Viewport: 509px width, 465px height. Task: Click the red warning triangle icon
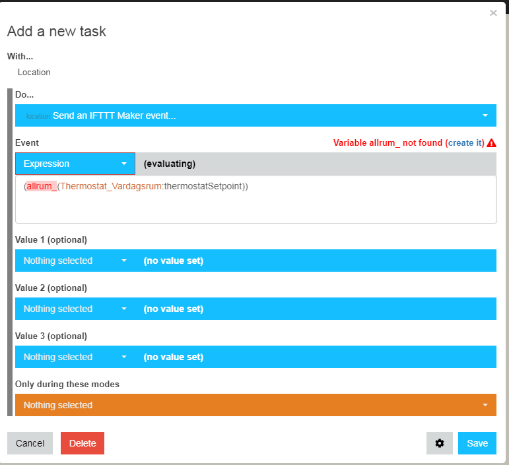click(x=491, y=142)
